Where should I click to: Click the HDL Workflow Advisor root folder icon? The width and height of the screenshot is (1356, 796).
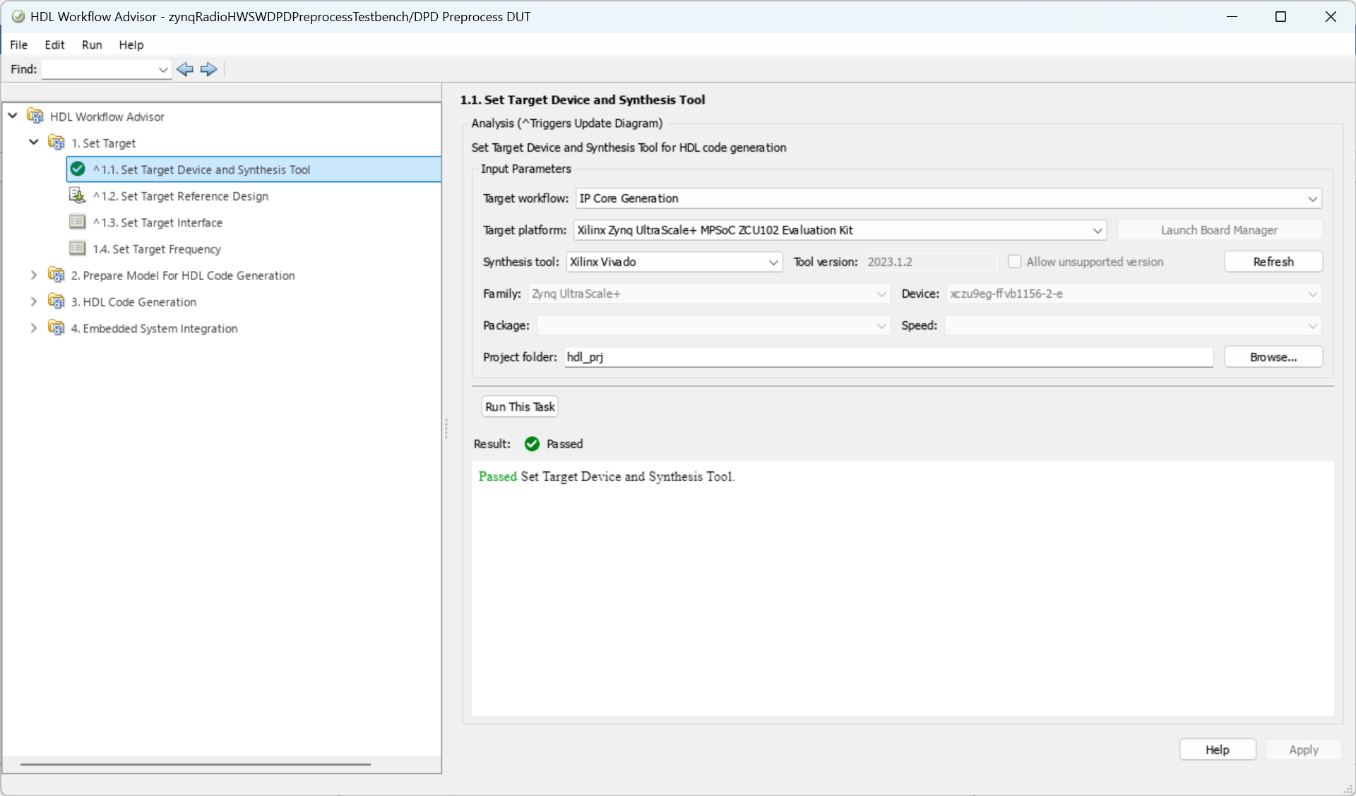[x=35, y=116]
